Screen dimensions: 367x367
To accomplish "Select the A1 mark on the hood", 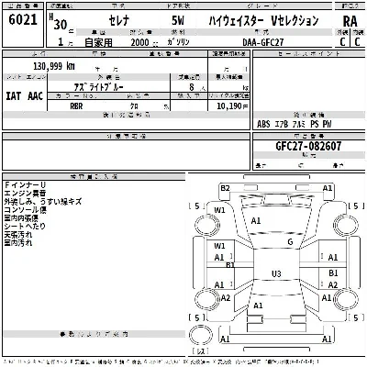I will point(256,221).
